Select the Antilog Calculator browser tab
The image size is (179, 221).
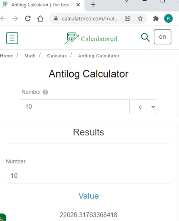[x=41, y=5]
